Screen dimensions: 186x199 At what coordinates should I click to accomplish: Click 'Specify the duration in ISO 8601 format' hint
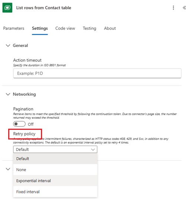click(39, 65)
